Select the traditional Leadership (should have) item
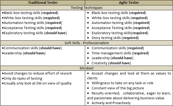 point(24,53)
